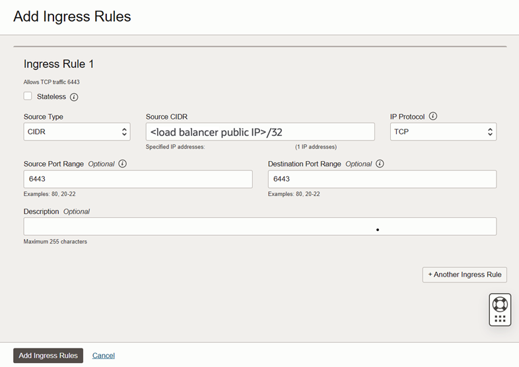Click the help widget grid dots
Image resolution: width=519 pixels, height=367 pixels.
tap(500, 319)
